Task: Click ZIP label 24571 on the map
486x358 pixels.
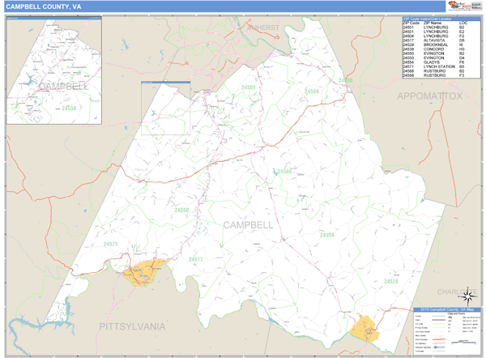Action: [110, 244]
